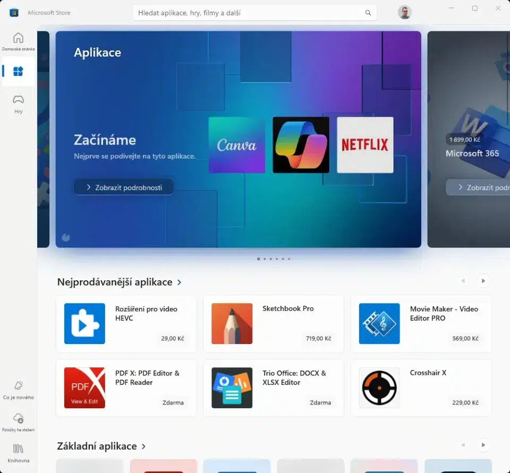Switch to the Hry tab in the sidebar
This screenshot has height=473, width=510.
(x=19, y=103)
